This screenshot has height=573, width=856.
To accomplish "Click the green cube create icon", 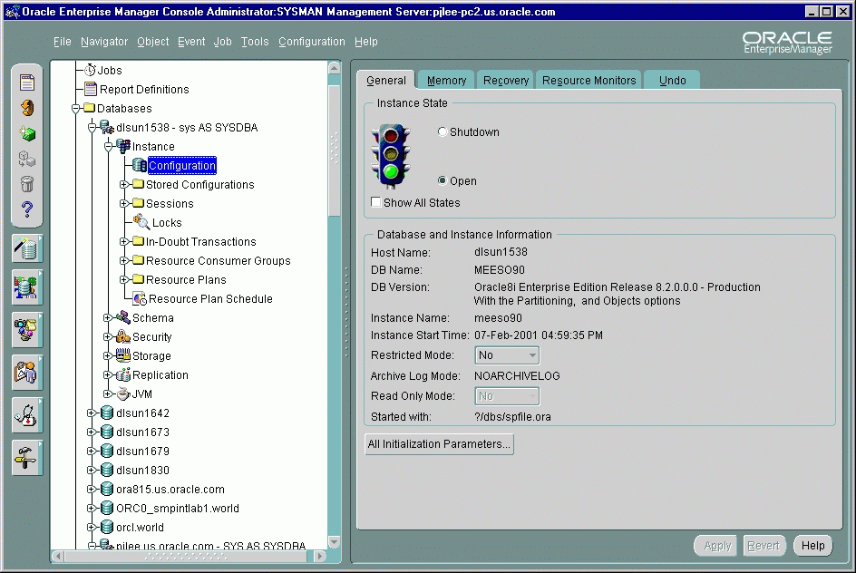I will pos(27,133).
